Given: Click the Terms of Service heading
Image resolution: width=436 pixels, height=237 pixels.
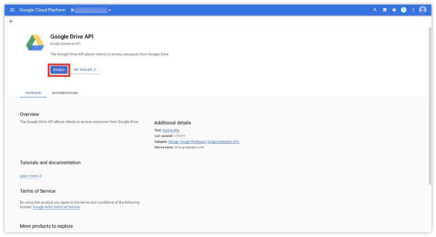Looking at the screenshot, I should (x=38, y=191).
